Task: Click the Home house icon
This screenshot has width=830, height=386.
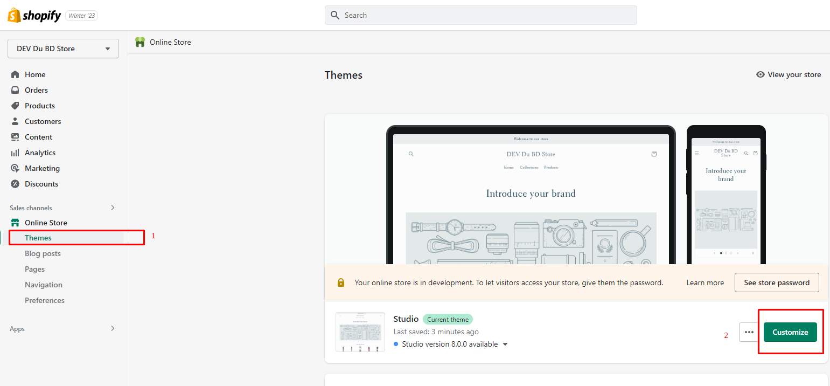Action: click(15, 74)
